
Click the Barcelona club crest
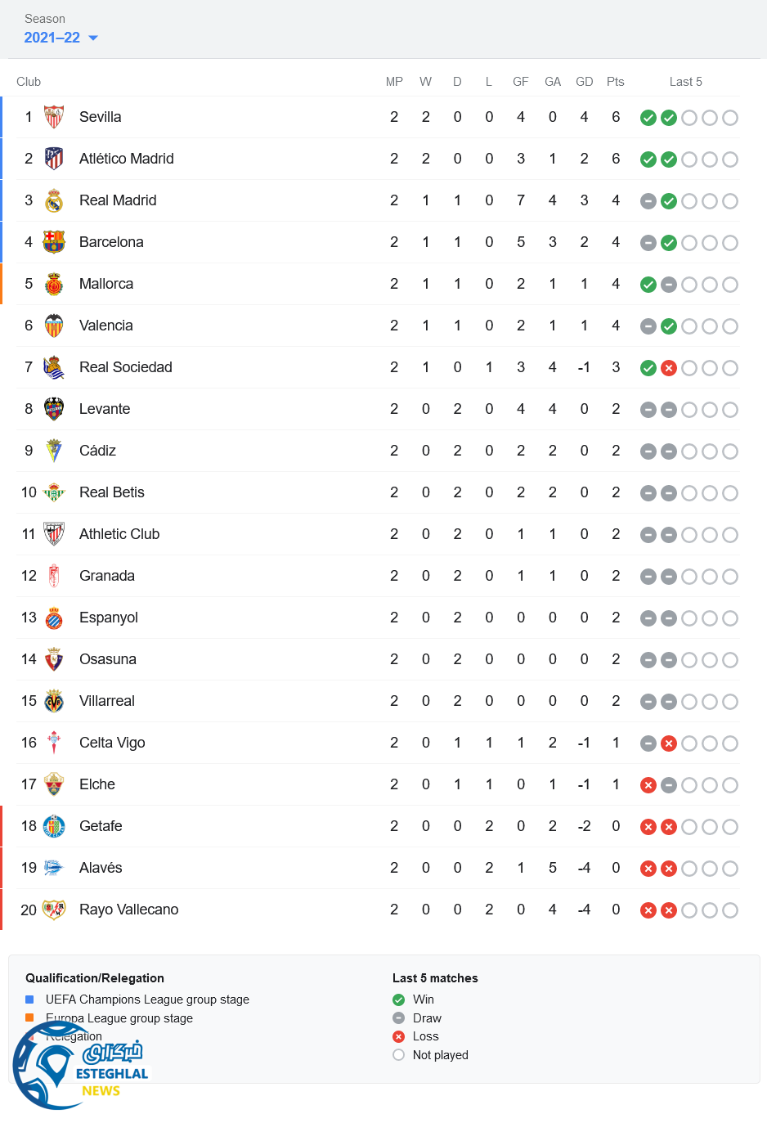click(x=54, y=242)
